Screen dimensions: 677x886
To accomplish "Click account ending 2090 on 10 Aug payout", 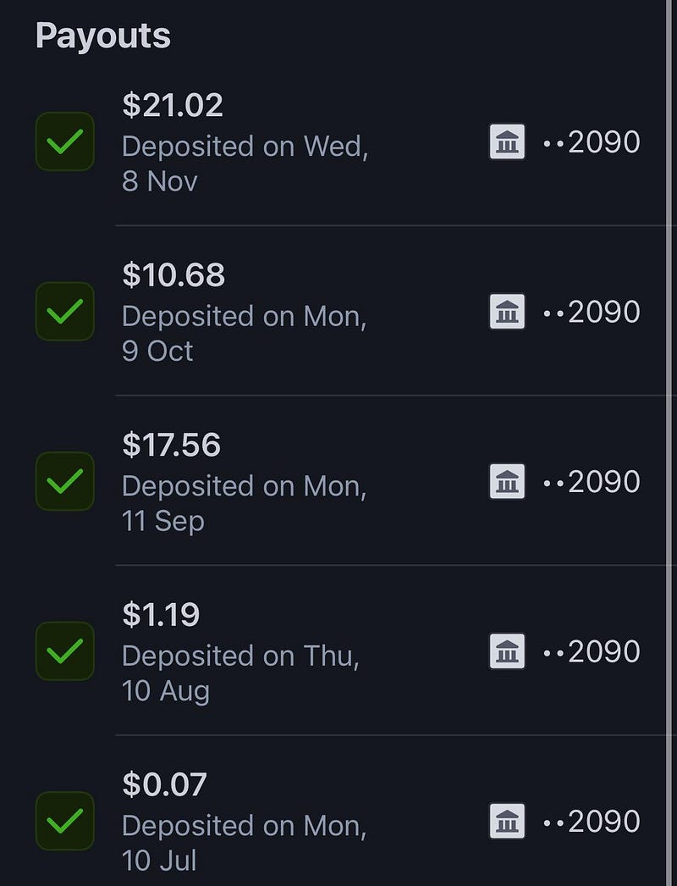I will (x=592, y=651).
